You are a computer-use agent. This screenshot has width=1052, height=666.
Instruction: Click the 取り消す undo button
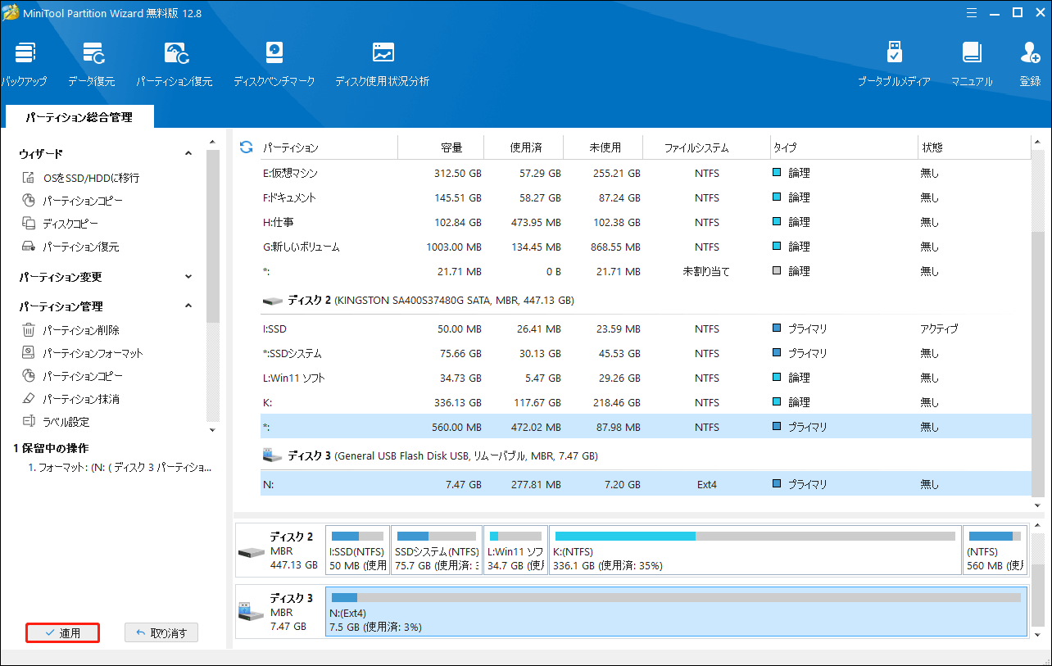point(161,633)
